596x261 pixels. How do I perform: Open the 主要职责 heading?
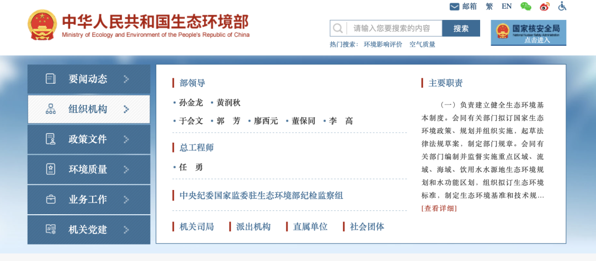pyautogui.click(x=445, y=83)
